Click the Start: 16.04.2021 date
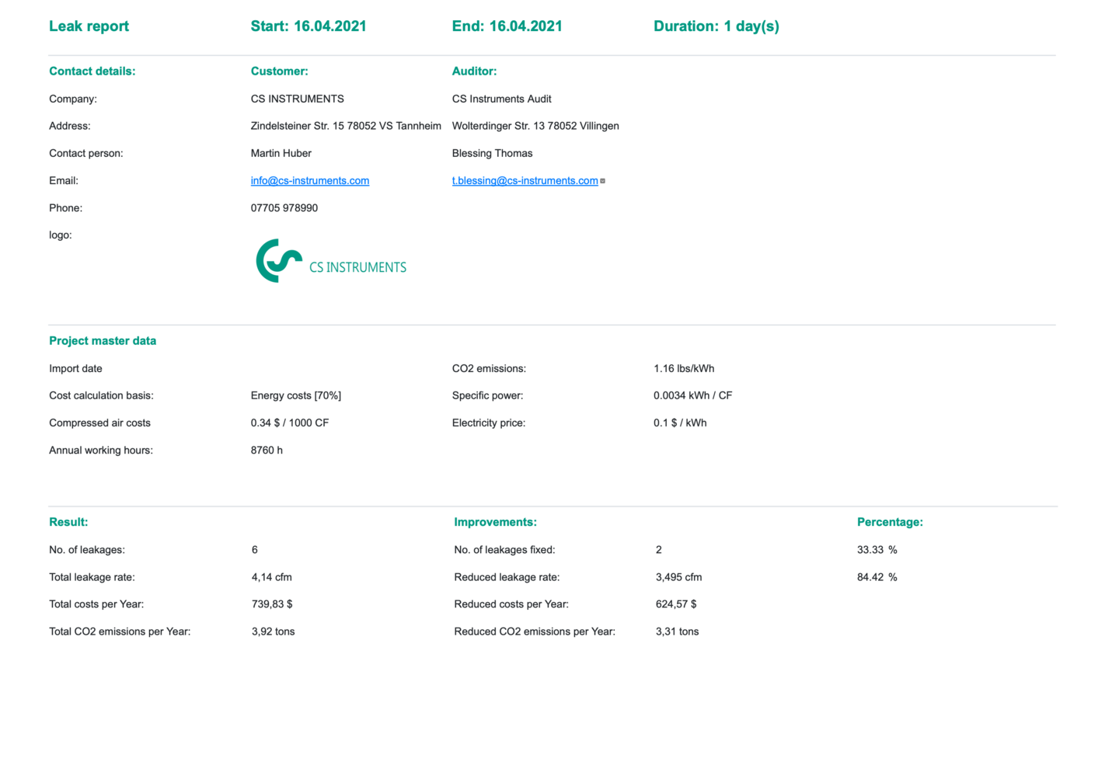 pos(309,26)
